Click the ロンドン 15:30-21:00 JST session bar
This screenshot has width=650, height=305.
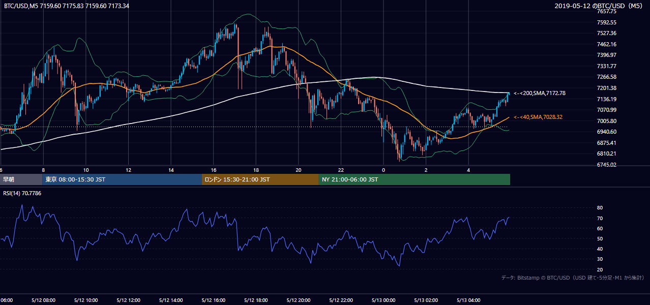tap(260, 179)
